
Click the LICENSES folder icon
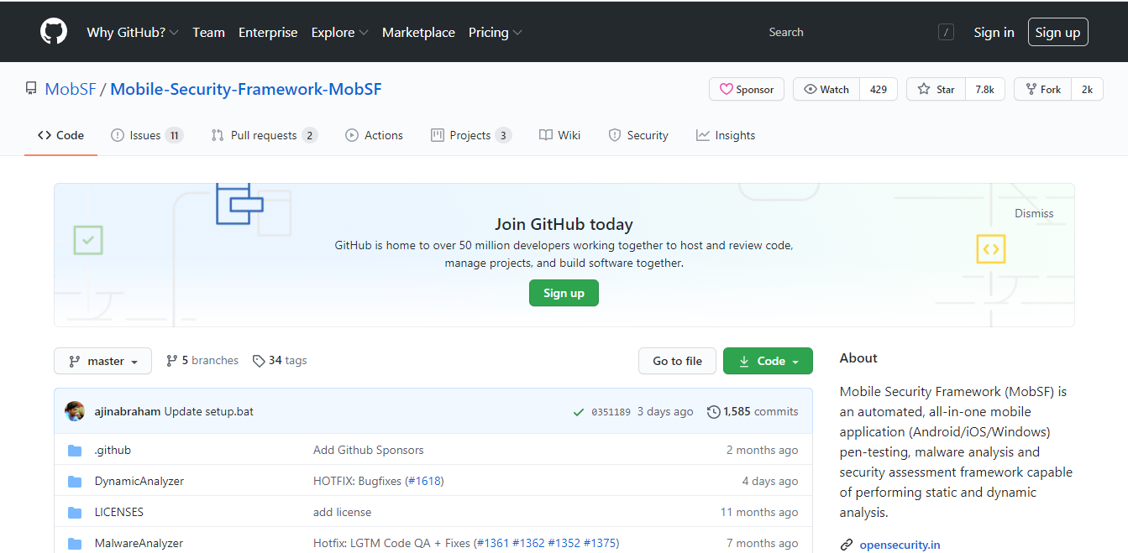[x=75, y=513]
